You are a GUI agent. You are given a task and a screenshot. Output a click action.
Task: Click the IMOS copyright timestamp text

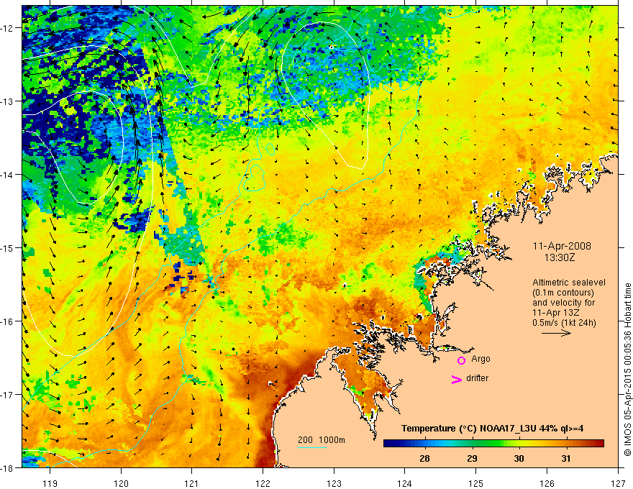pos(627,371)
